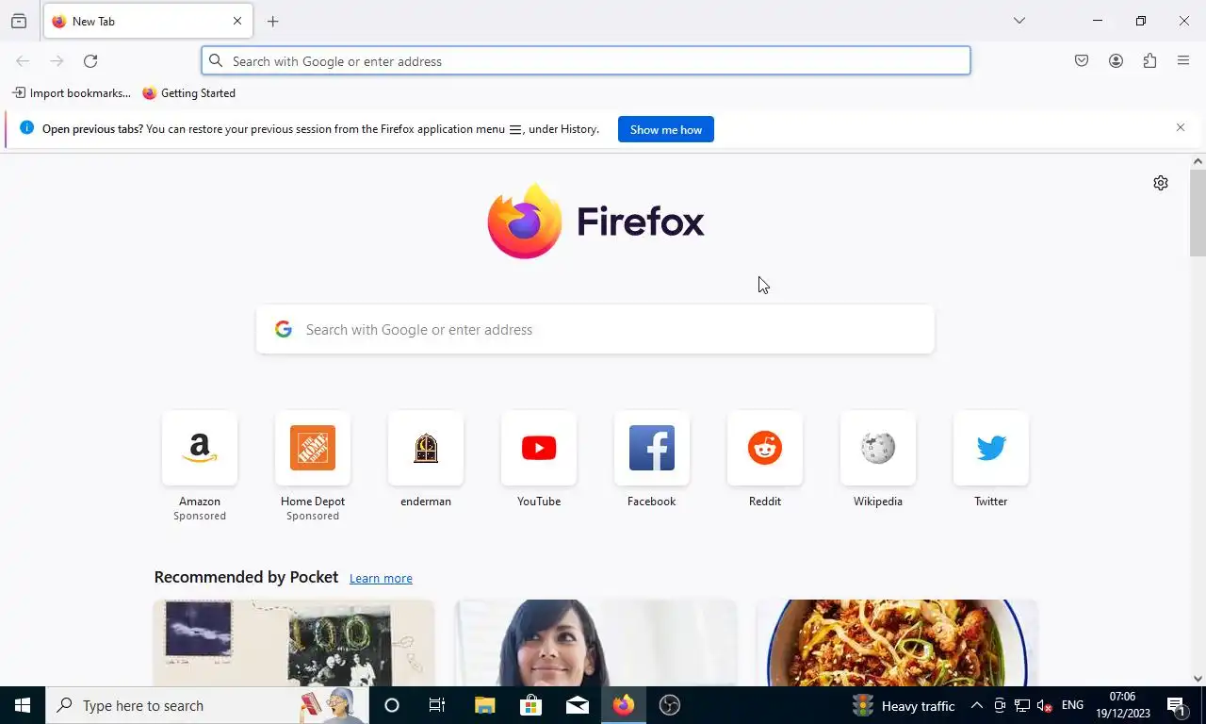This screenshot has height=724, width=1206.
Task: Open the Getting Started bookmark
Action: point(189,93)
